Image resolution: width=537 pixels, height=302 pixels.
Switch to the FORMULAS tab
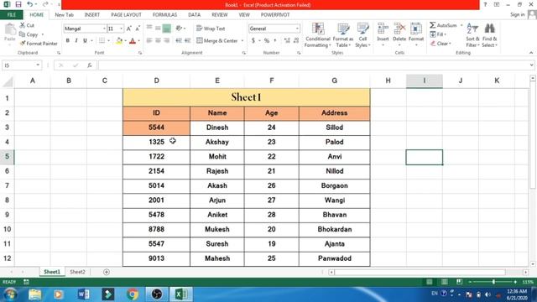[x=164, y=15]
